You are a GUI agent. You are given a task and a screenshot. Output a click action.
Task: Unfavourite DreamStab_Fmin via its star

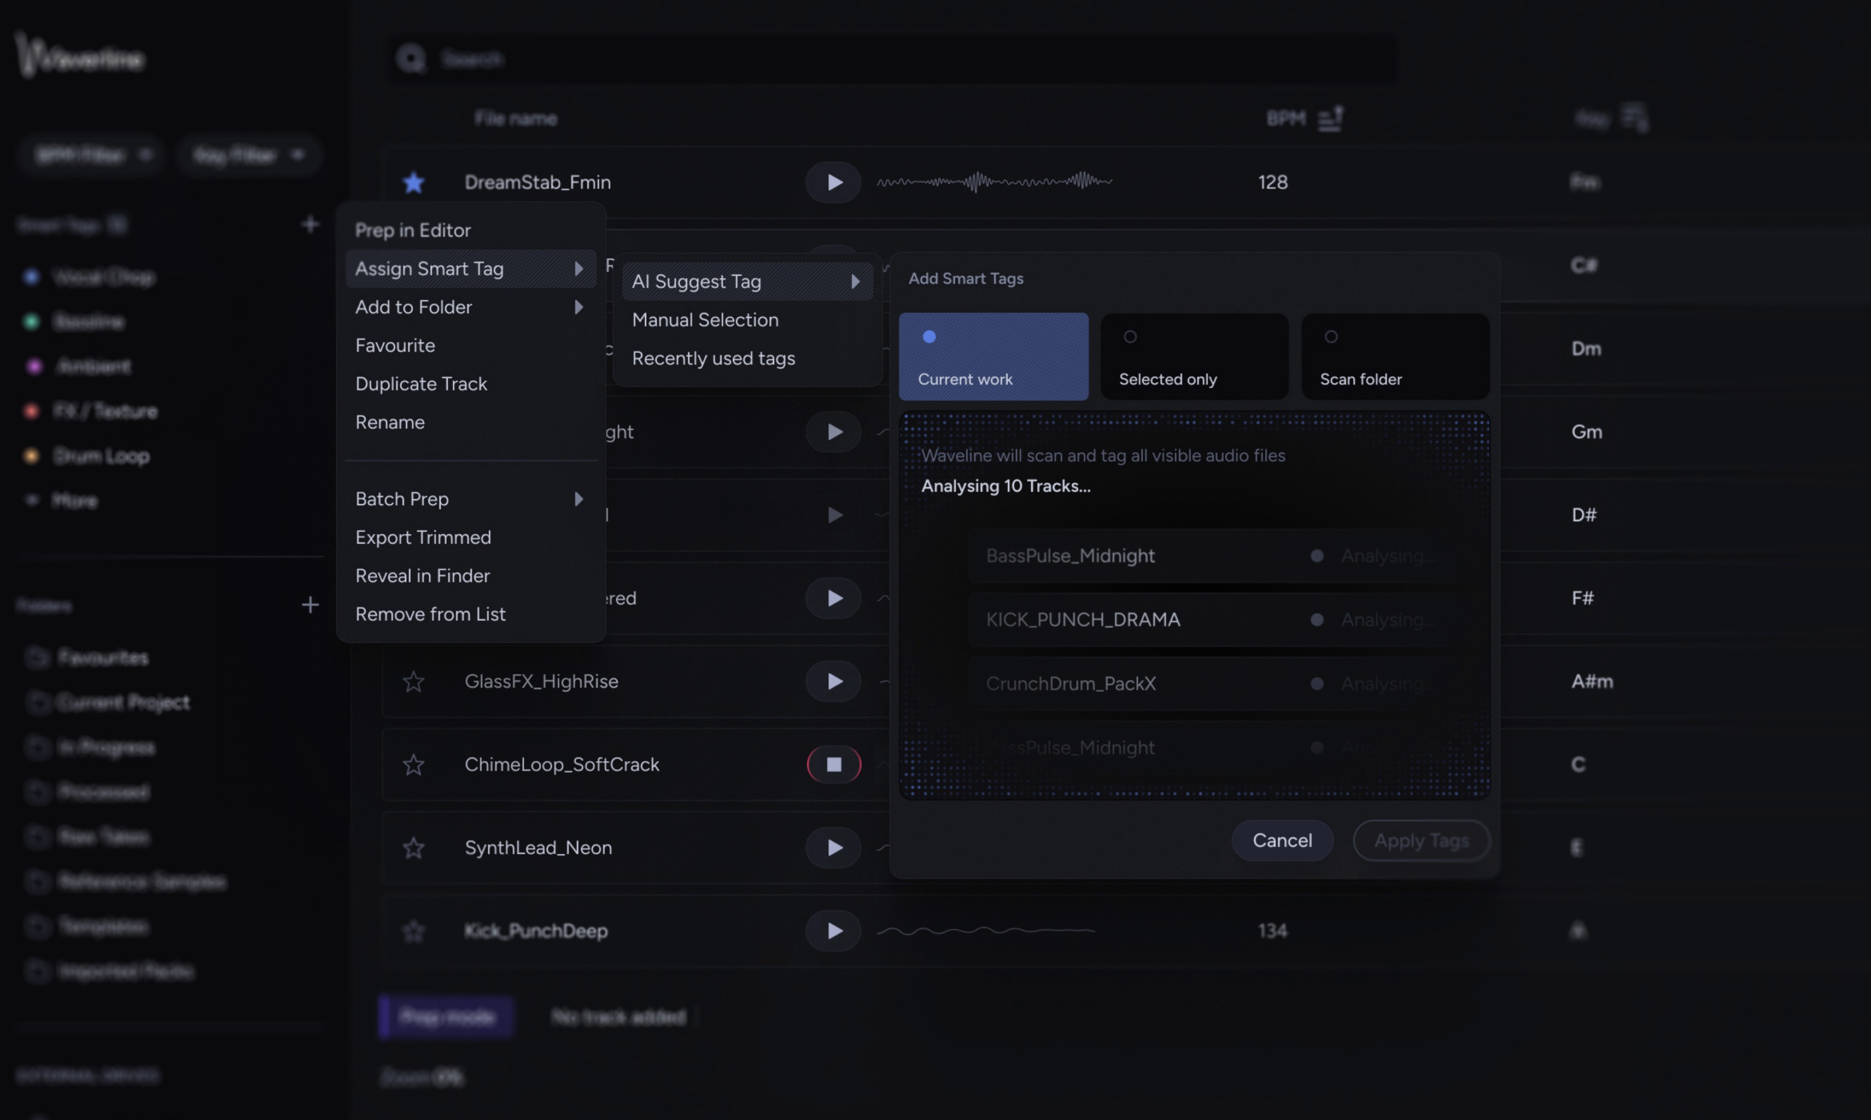[413, 182]
